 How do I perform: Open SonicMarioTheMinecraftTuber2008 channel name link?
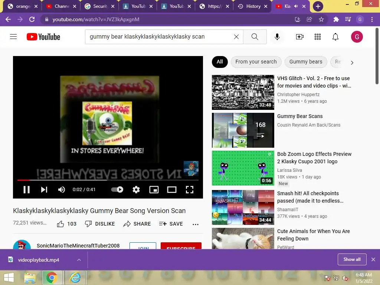[x=78, y=246]
